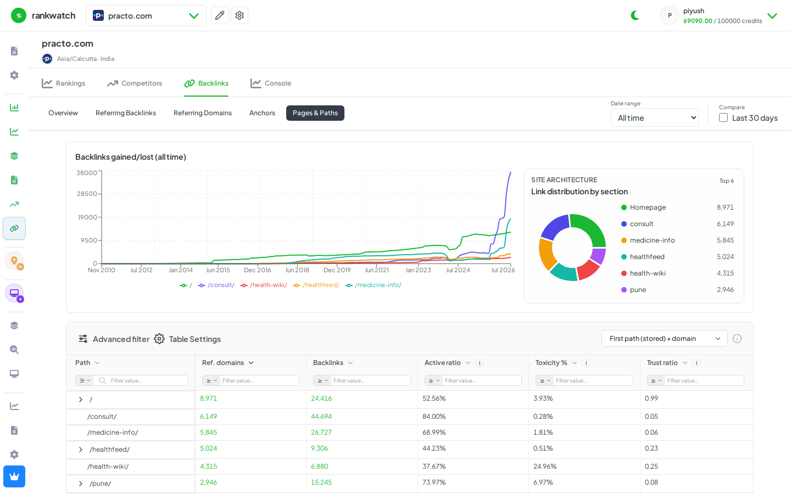Open the magnifier chart search sidebar icon

(x=14, y=350)
